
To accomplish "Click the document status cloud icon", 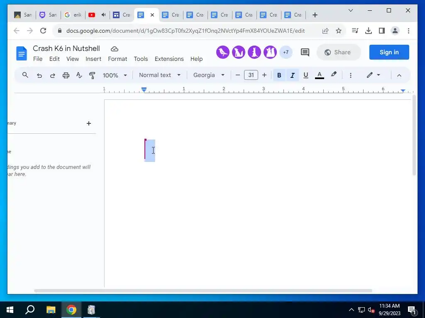I will click(115, 49).
